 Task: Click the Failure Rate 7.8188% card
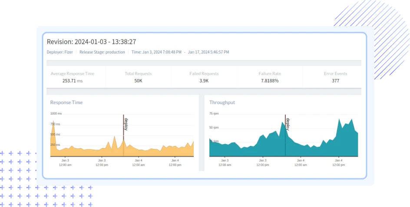pos(270,77)
